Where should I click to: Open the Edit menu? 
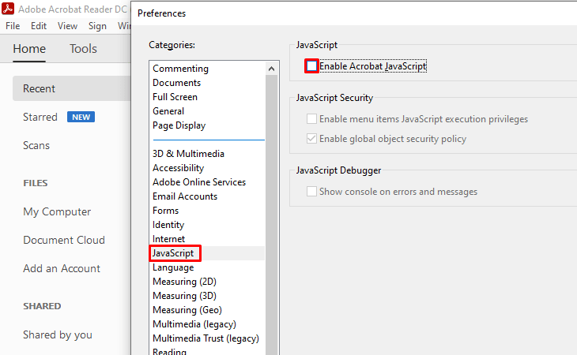(39, 26)
